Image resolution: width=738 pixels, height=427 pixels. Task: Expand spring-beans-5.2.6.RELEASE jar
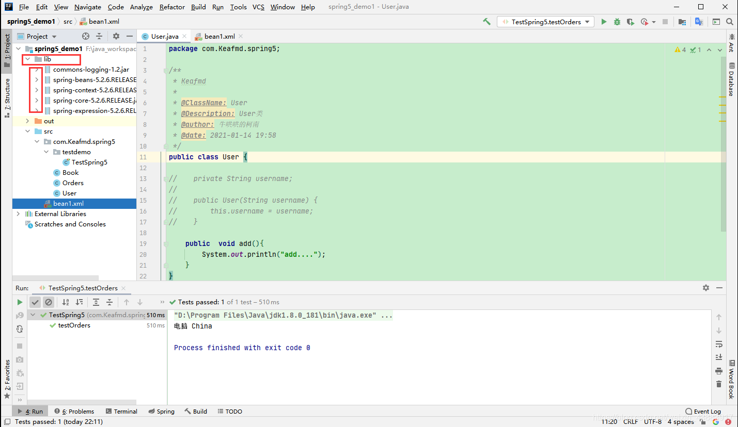37,80
